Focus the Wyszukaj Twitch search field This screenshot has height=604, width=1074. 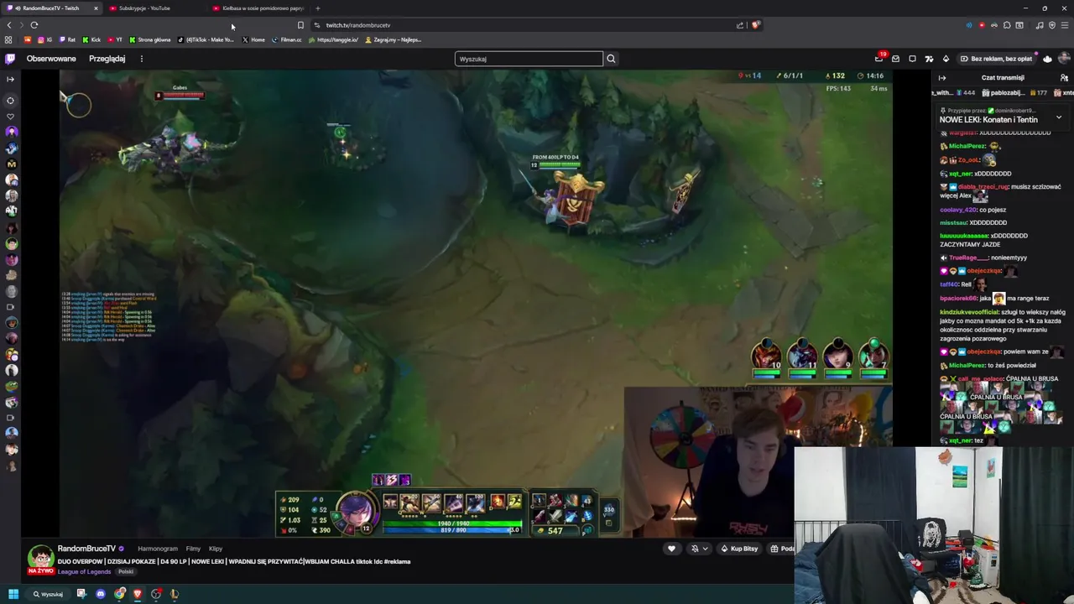[529, 59]
